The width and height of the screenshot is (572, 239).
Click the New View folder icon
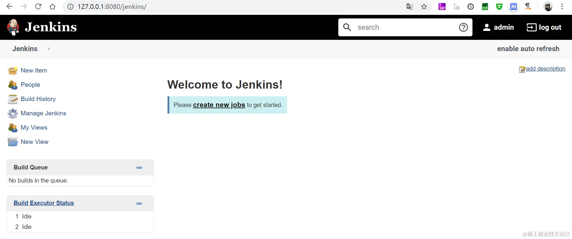[x=13, y=142]
